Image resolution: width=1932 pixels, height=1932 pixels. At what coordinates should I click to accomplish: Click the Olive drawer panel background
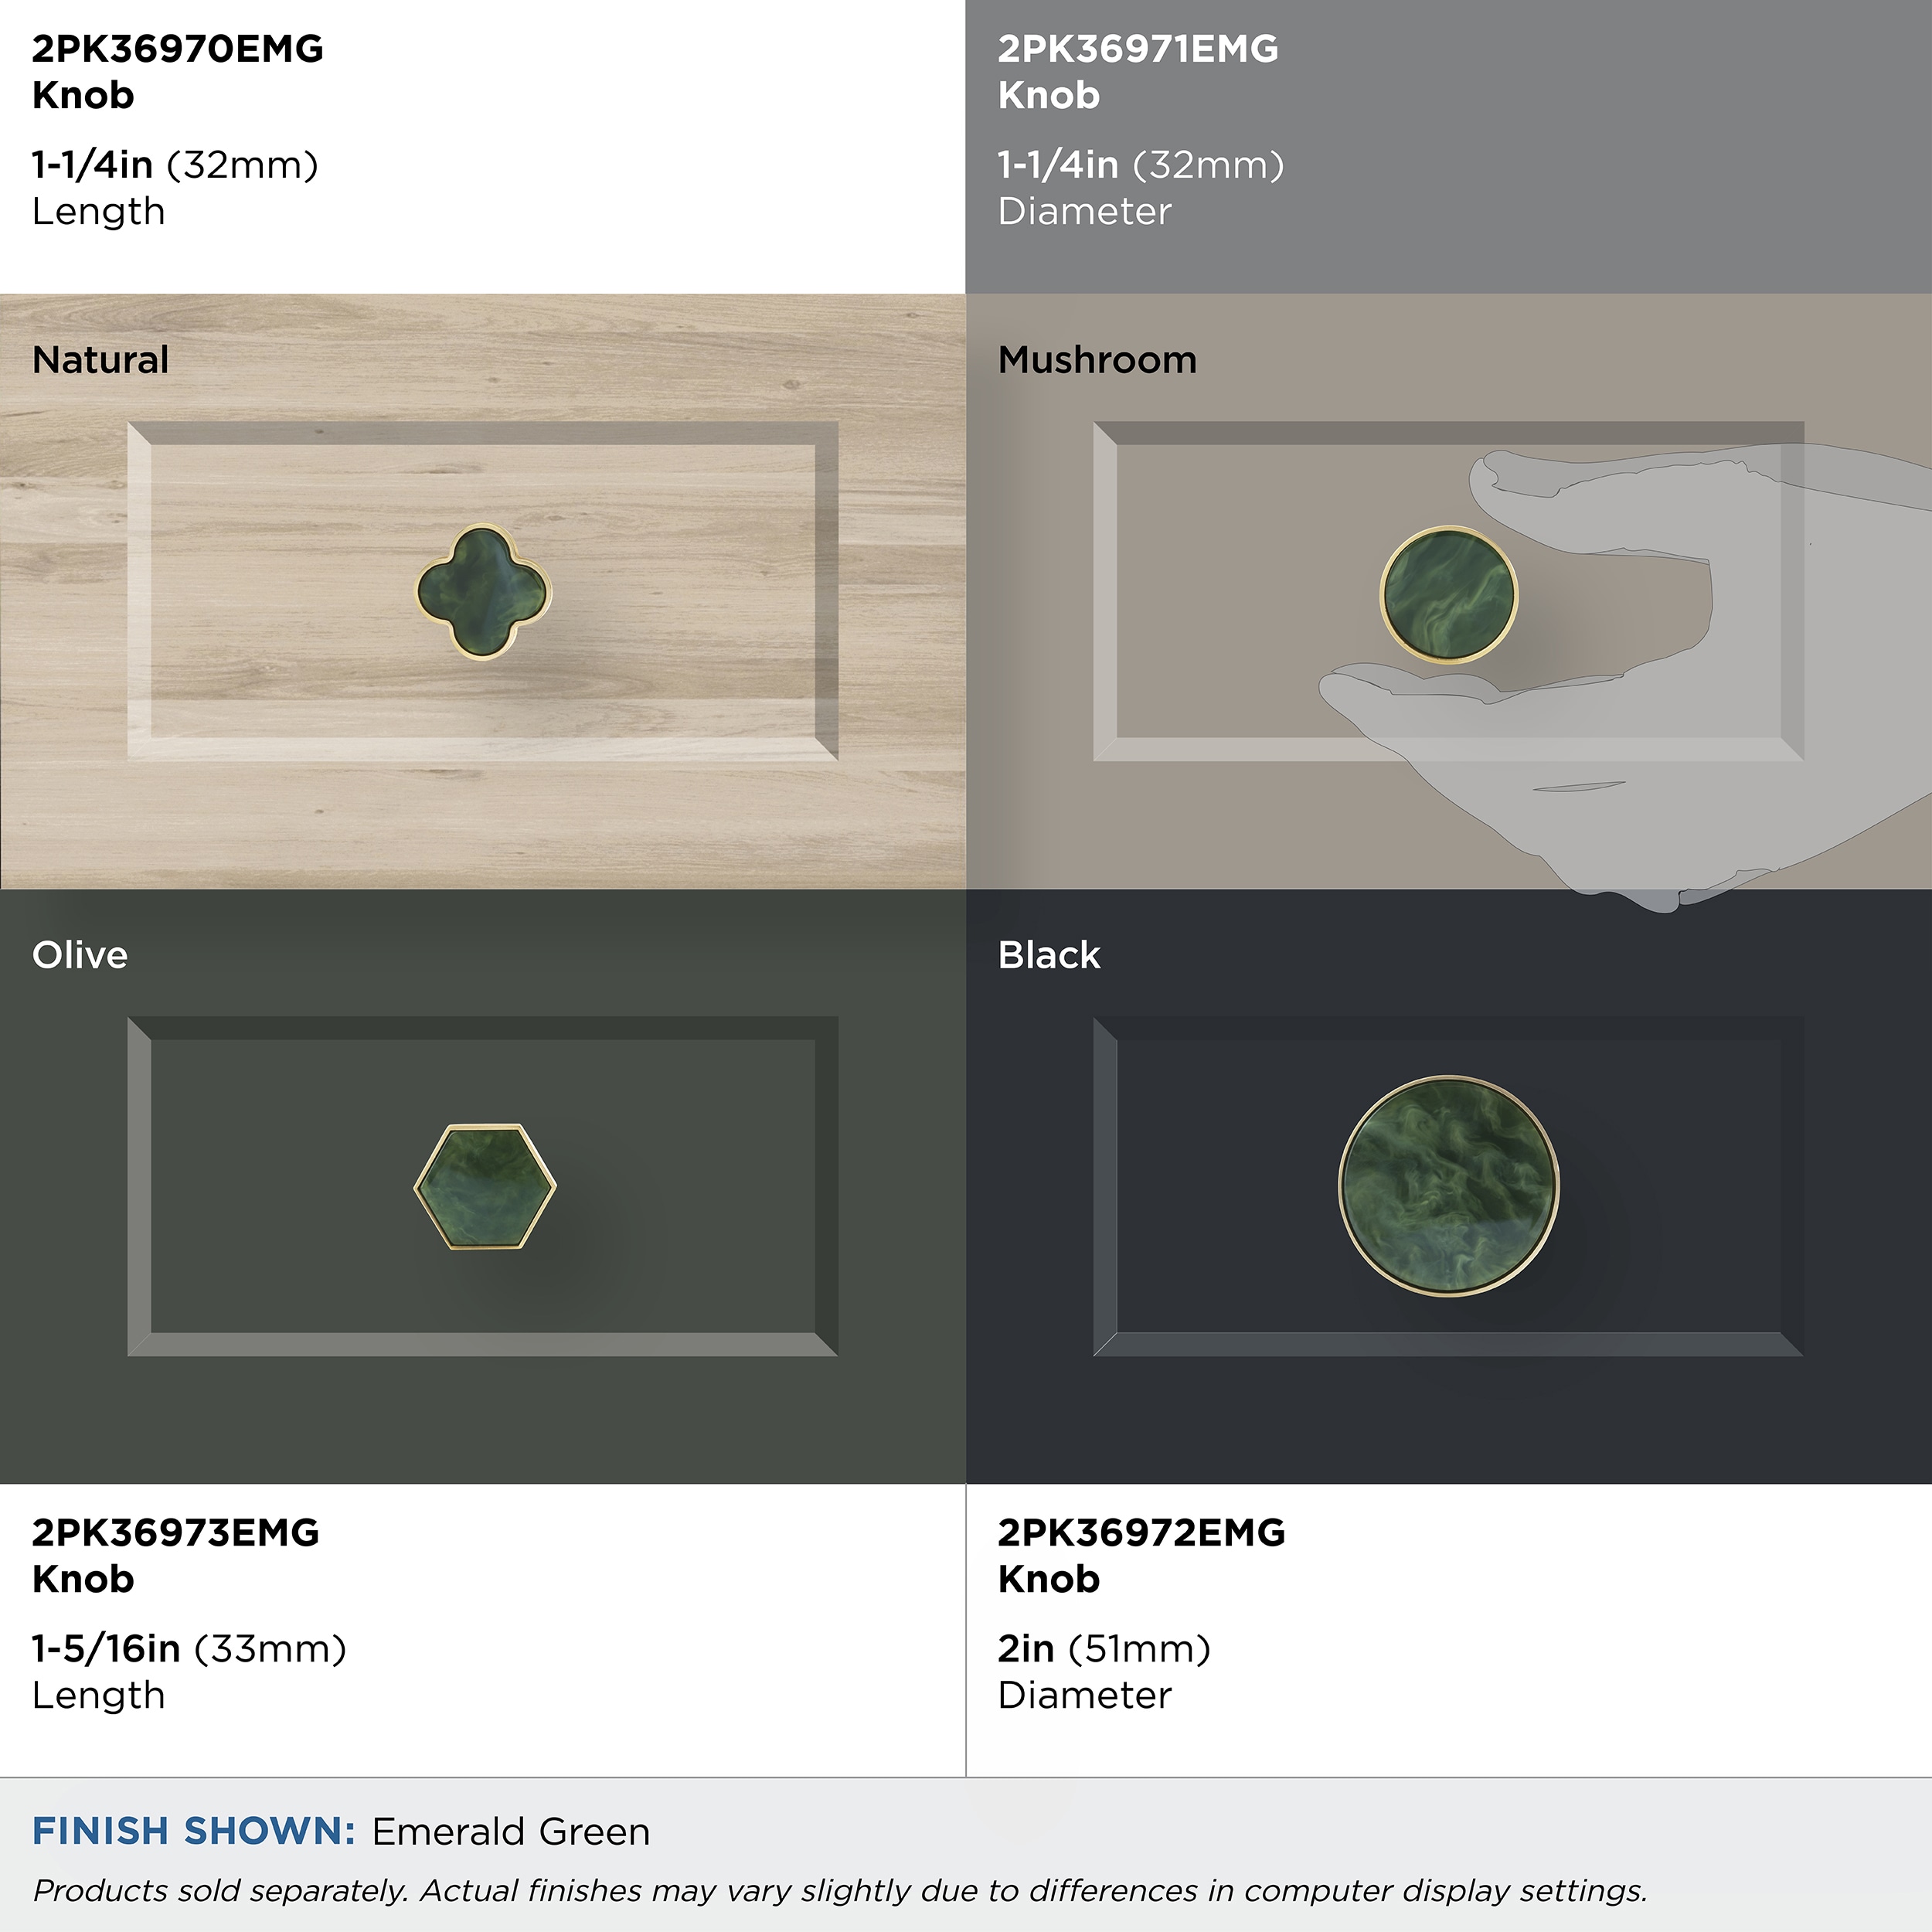(x=483, y=1187)
